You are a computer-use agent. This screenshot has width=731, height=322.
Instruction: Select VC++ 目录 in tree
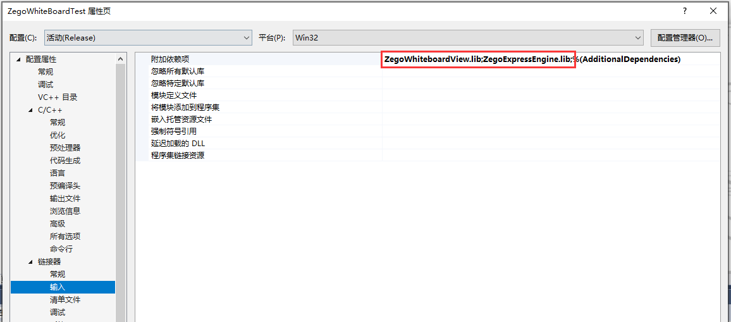pos(57,97)
